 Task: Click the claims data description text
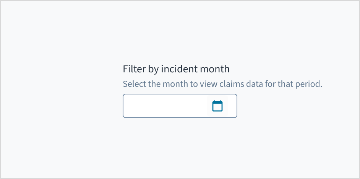pos(222,84)
